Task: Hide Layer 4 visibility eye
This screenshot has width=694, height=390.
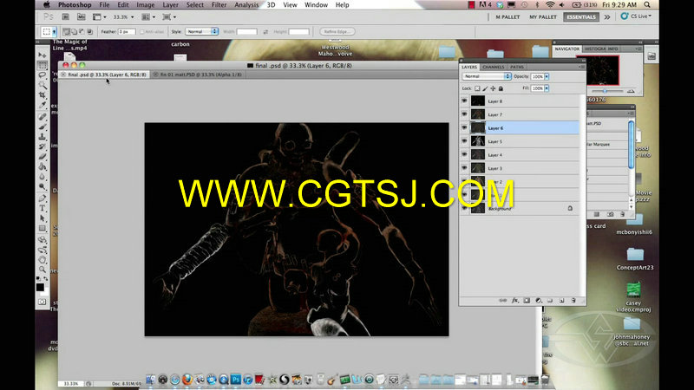Action: point(464,155)
